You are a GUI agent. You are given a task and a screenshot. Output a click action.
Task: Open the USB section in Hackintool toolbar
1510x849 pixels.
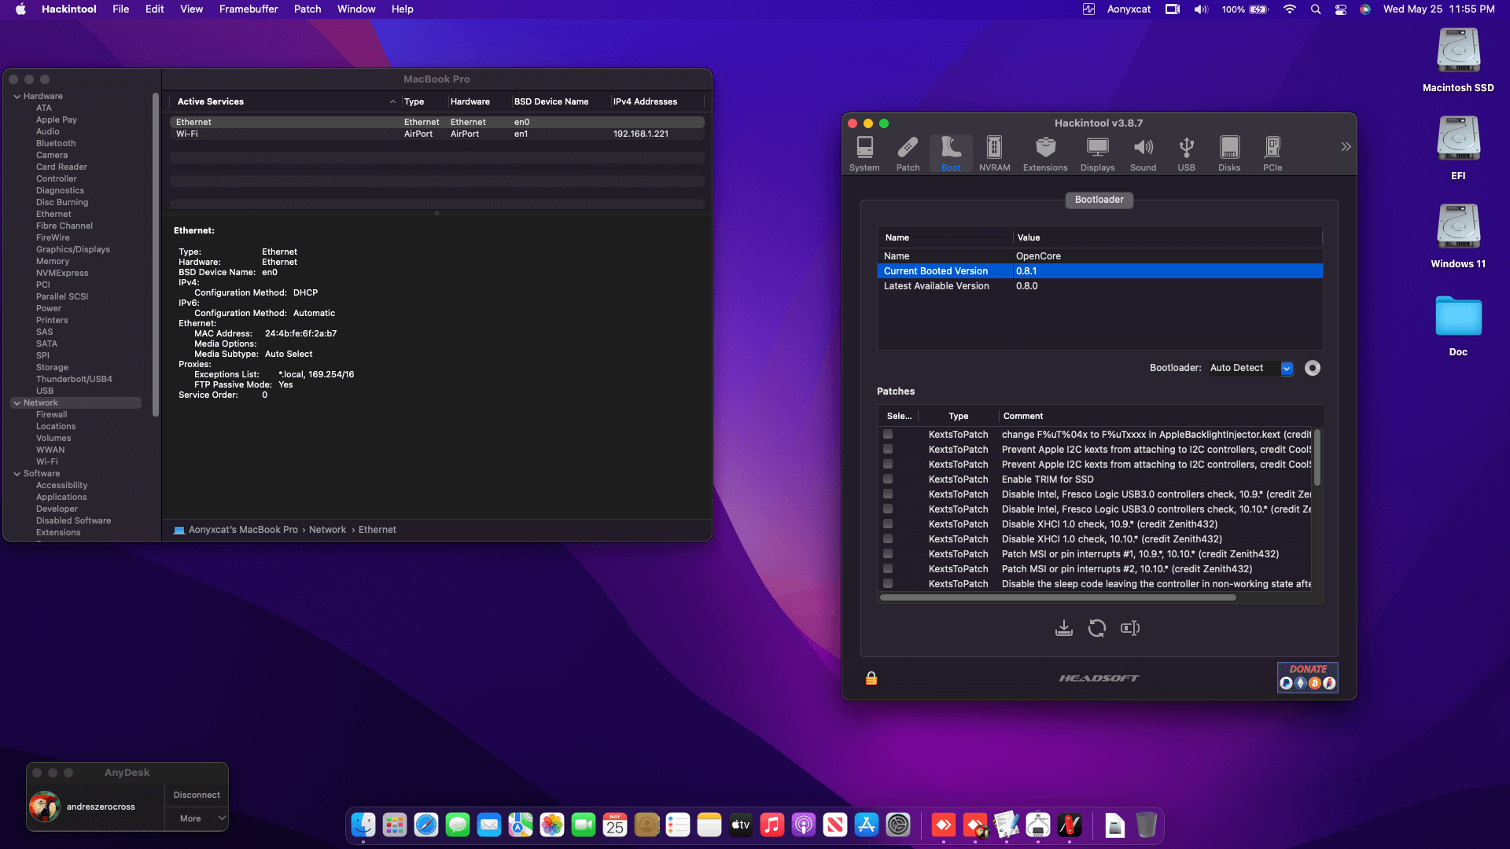click(x=1186, y=153)
